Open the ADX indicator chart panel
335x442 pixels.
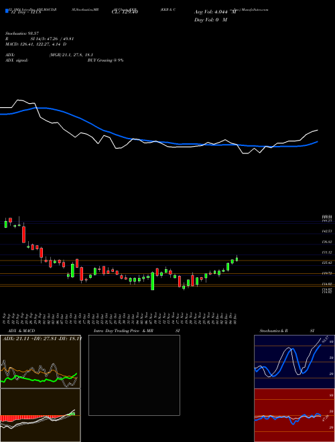click(40, 362)
